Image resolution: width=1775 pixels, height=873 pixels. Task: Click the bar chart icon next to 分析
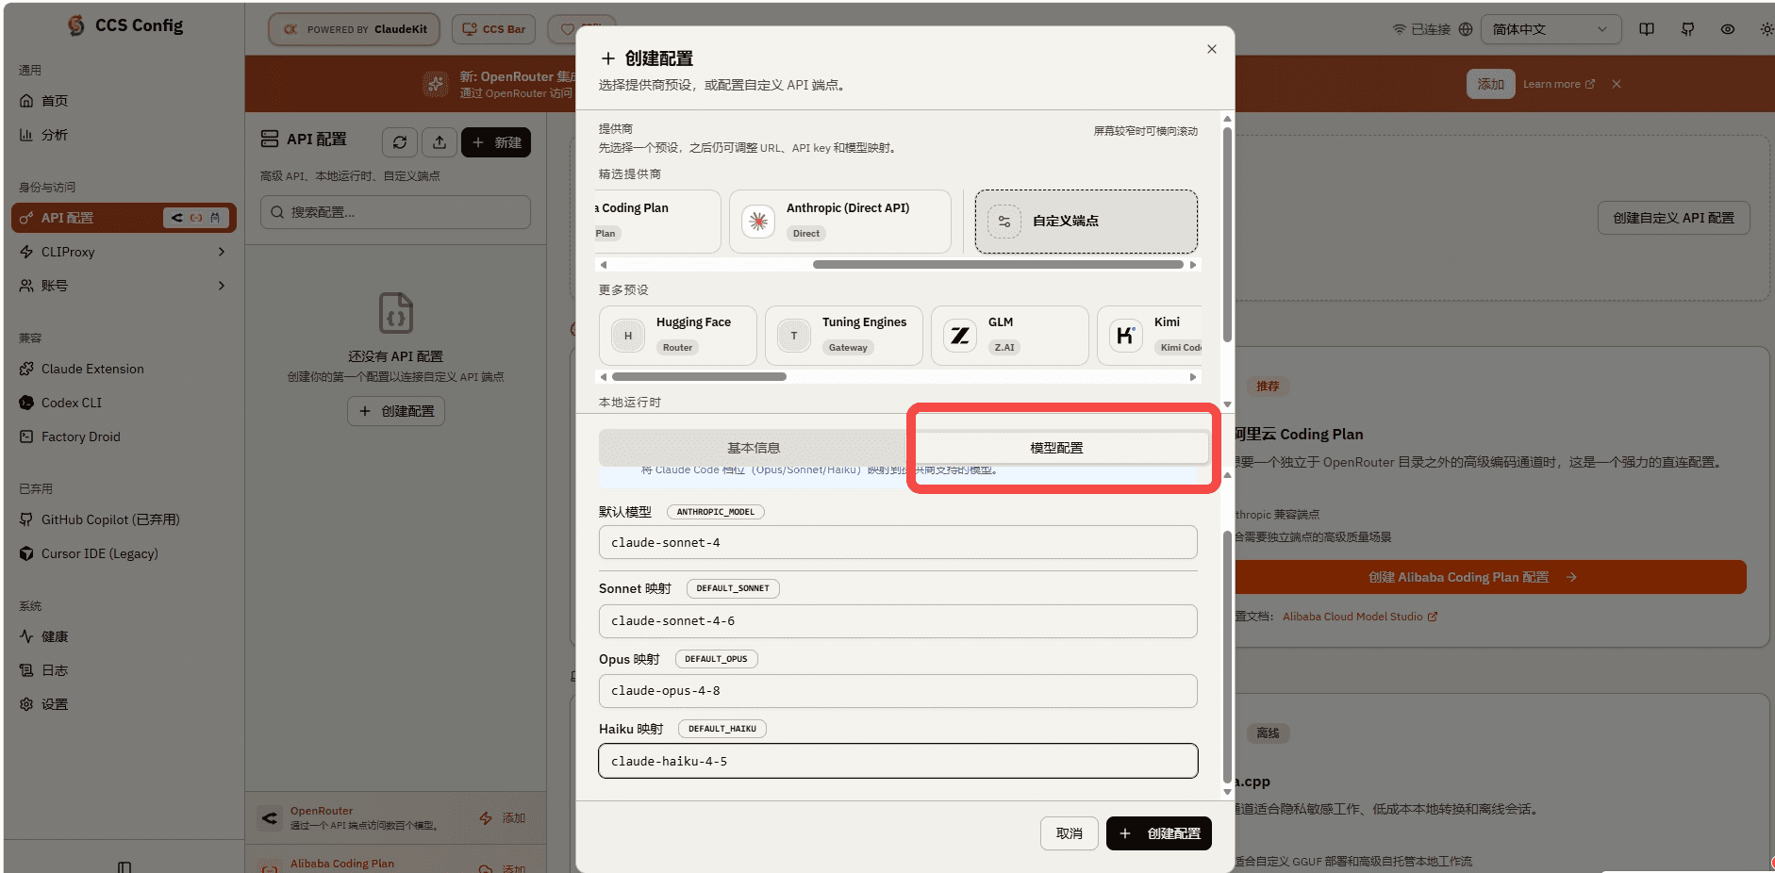pos(26,135)
